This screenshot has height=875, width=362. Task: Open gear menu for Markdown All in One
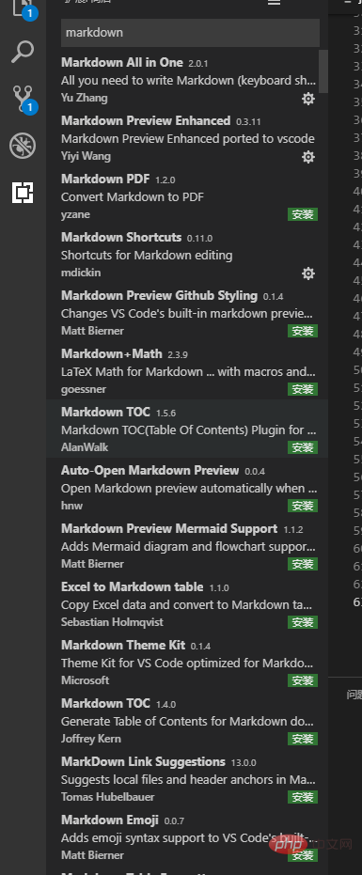307,99
